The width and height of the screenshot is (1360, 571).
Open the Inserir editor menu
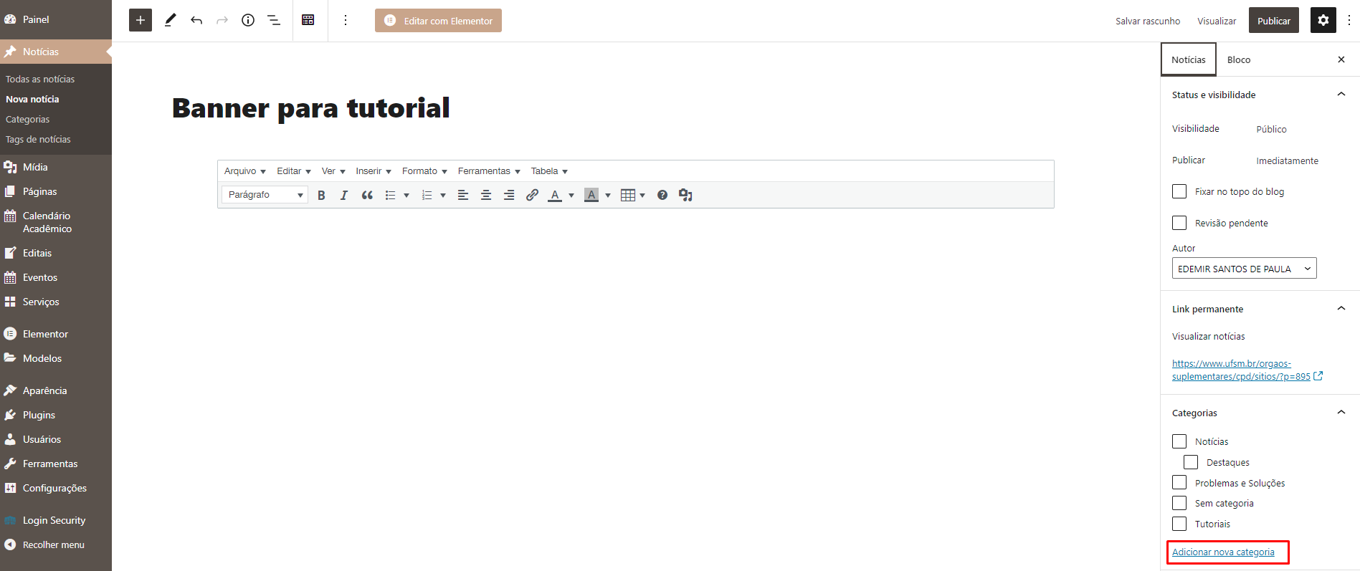tap(373, 171)
